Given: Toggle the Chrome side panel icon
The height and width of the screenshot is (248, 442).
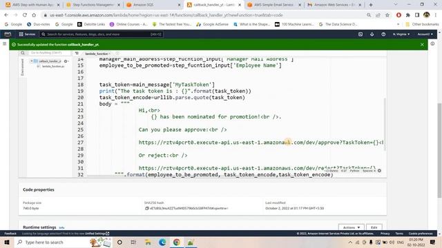Looking at the screenshot, I should tap(417, 15).
